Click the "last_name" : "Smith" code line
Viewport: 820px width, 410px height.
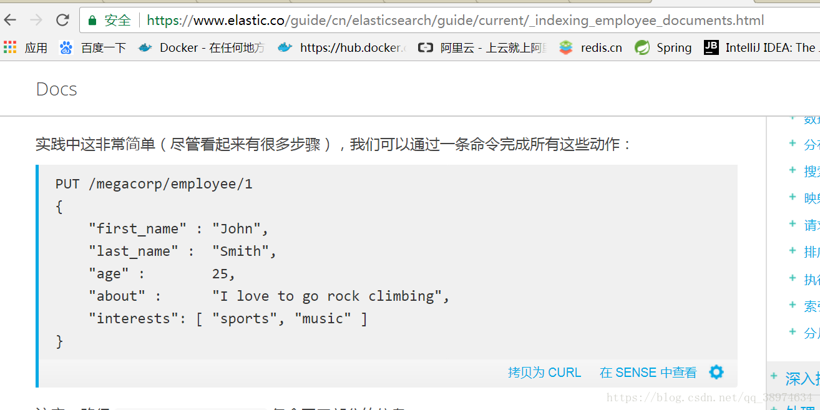coord(183,251)
